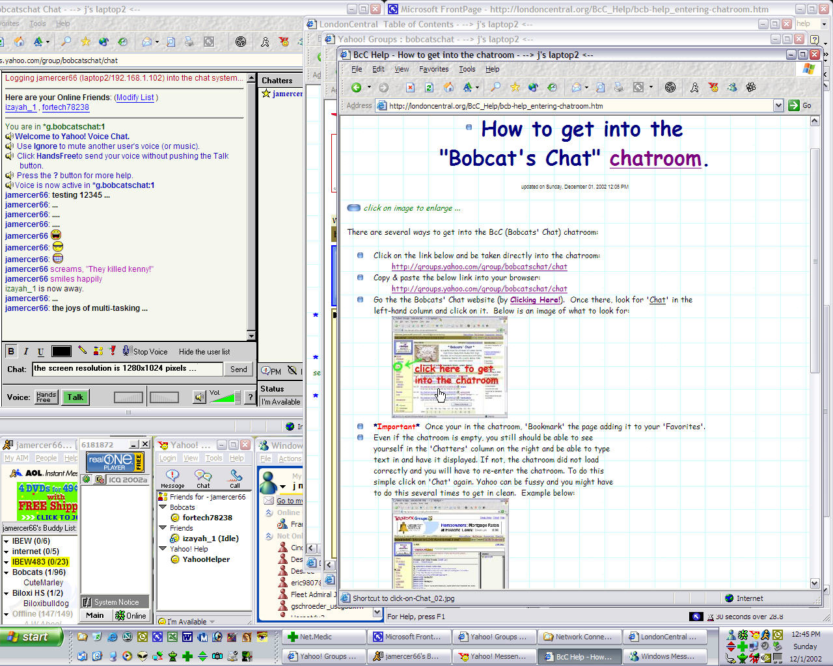This screenshot has width=833, height=666.
Task: Click ICQ flower icon in BcC Help toolbar
Action: 751,87
